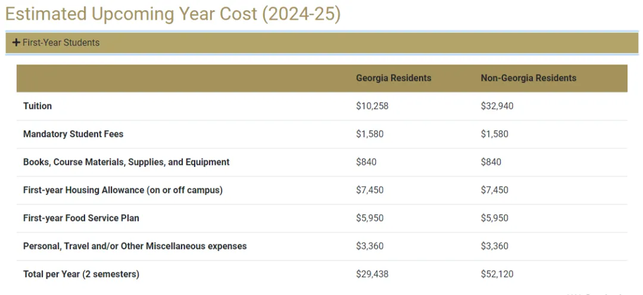Select the Books, Course Materials row label
643x295 pixels.
pyautogui.click(x=126, y=162)
